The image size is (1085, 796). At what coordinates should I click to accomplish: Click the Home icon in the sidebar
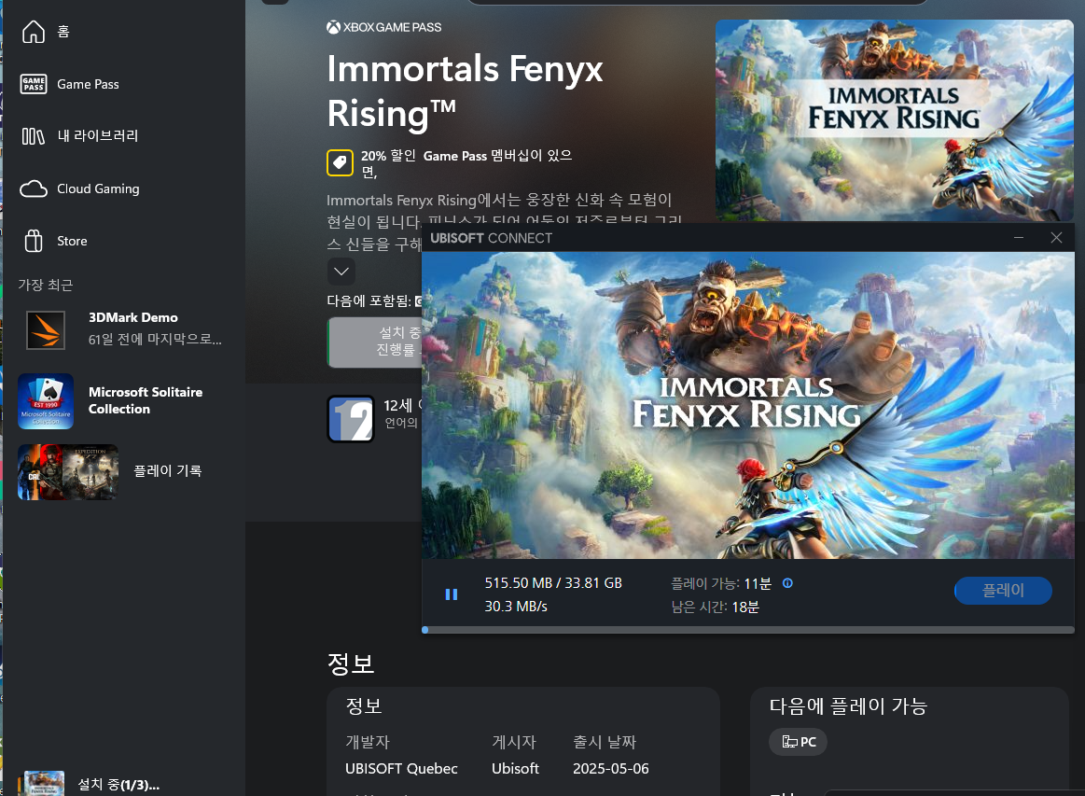click(x=34, y=32)
